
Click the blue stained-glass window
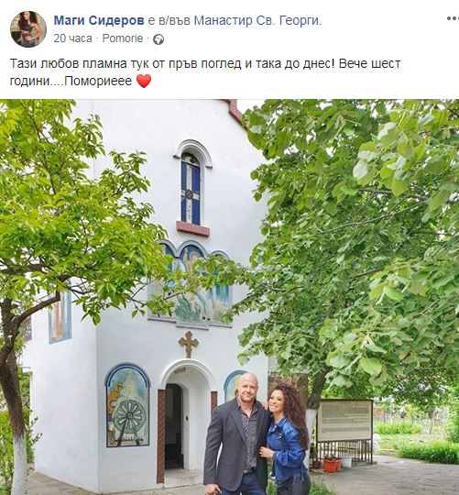(191, 189)
